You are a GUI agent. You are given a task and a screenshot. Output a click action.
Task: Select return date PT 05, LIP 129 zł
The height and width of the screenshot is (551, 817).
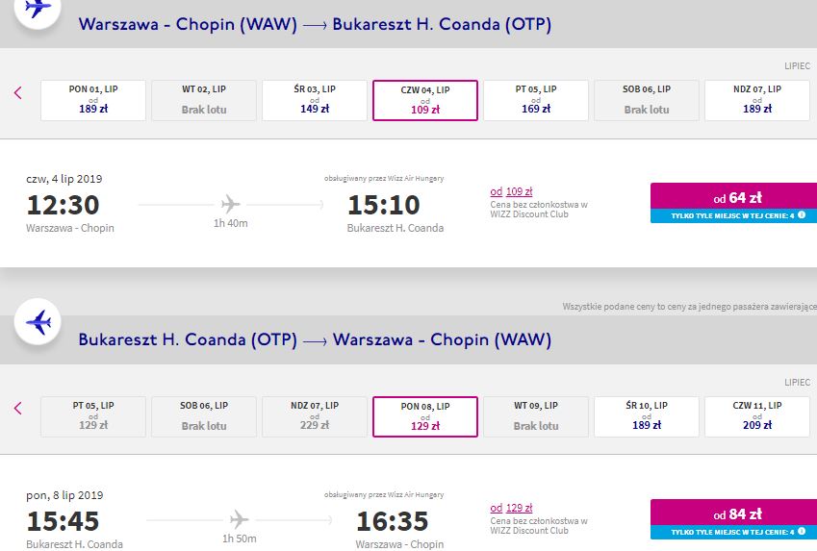click(93, 416)
